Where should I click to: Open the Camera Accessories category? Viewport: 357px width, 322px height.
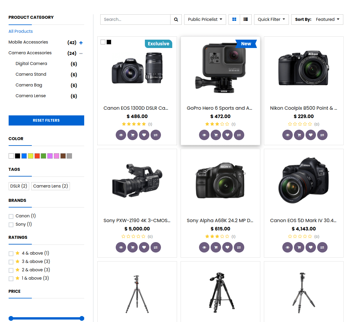tap(30, 53)
